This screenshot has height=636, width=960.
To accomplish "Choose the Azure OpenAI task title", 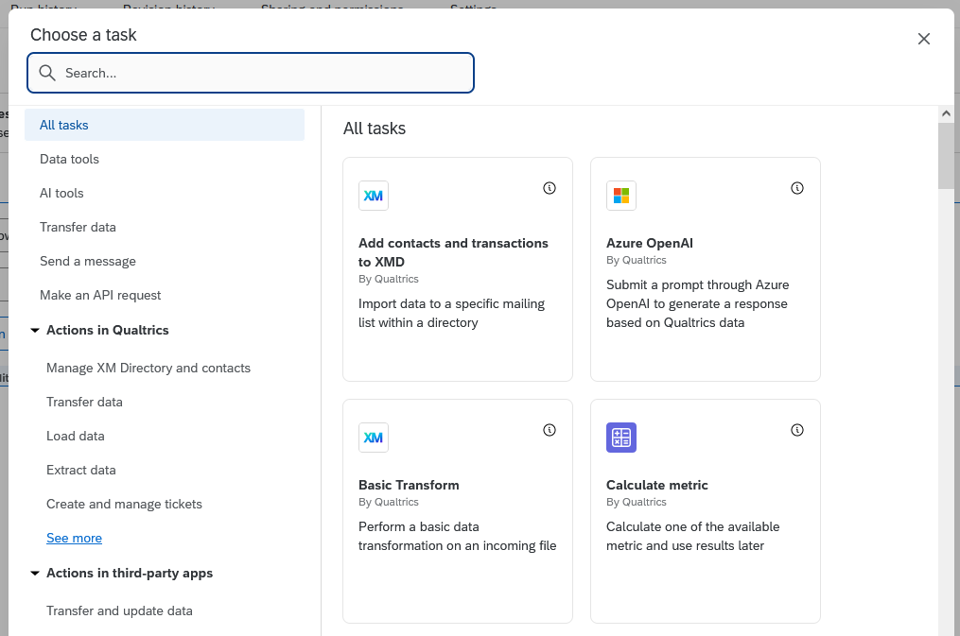I will click(650, 244).
